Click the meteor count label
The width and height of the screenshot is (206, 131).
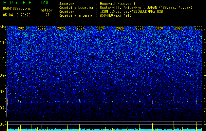(47, 10)
